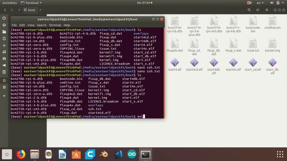Go forward in Files navigation

point(12,10)
